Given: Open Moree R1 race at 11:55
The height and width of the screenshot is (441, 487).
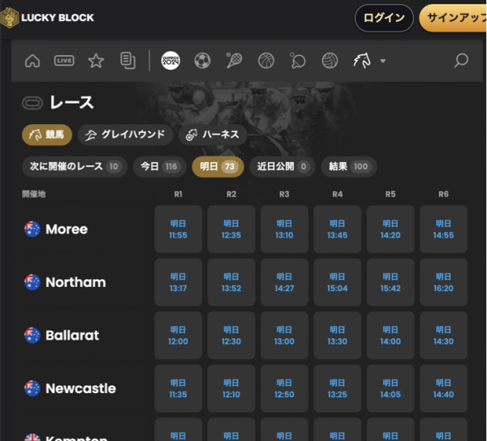Looking at the screenshot, I should (179, 229).
